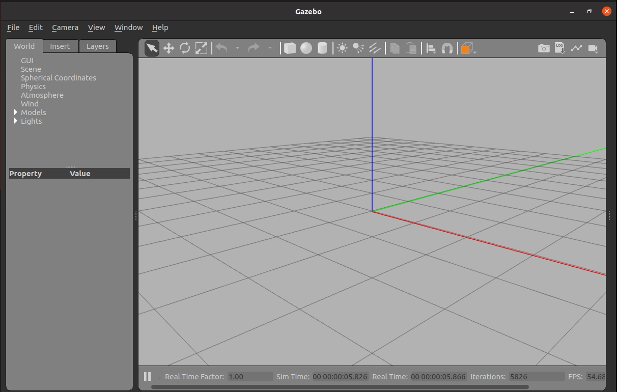Select the Lights tree label
Viewport: 617px width, 392px height.
[32, 121]
